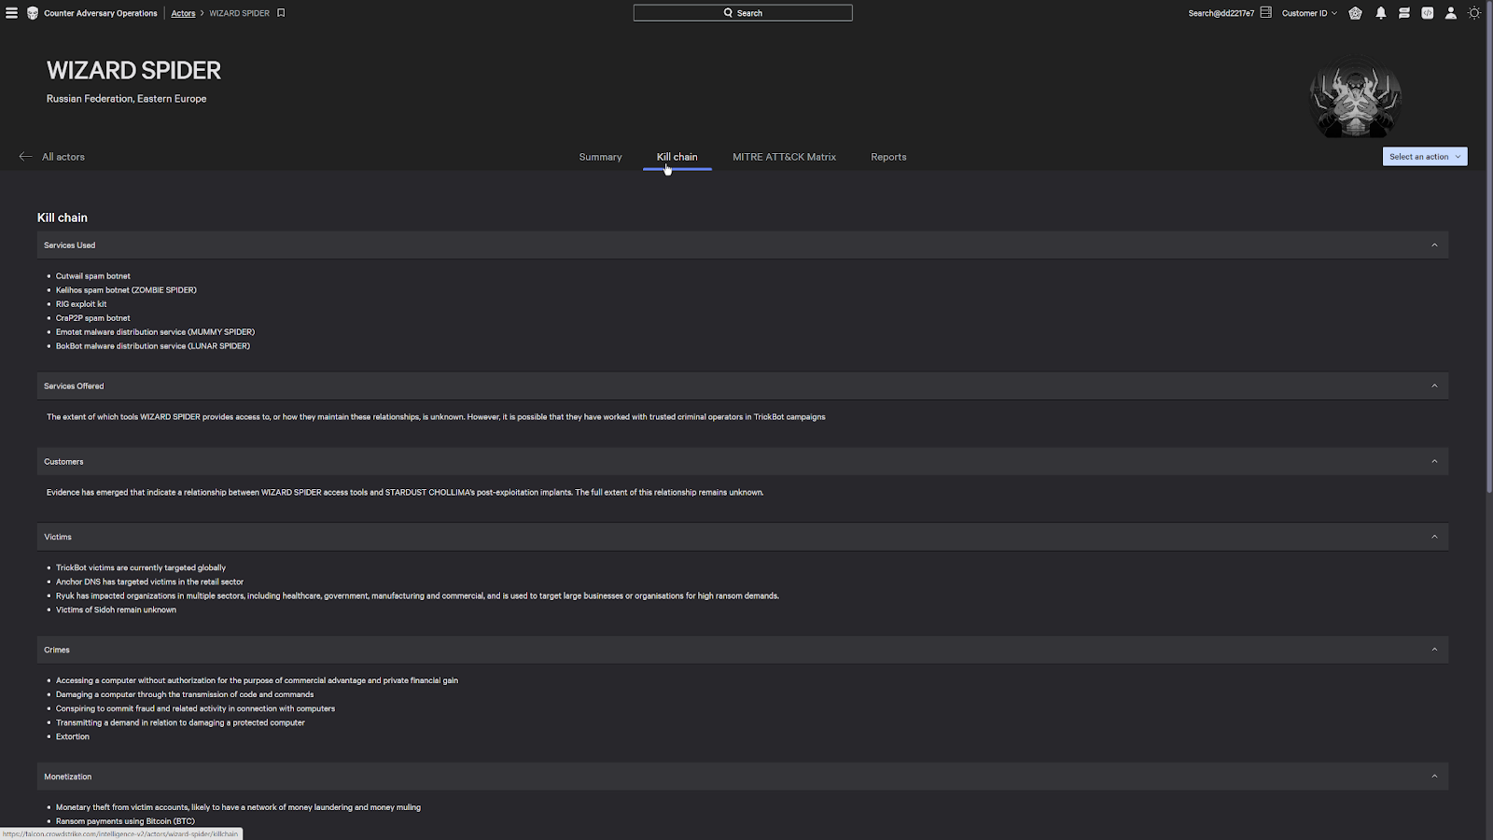This screenshot has height=840, width=1493.
Task: Click the Ryuk has impacted organizations line
Action: 417,595
